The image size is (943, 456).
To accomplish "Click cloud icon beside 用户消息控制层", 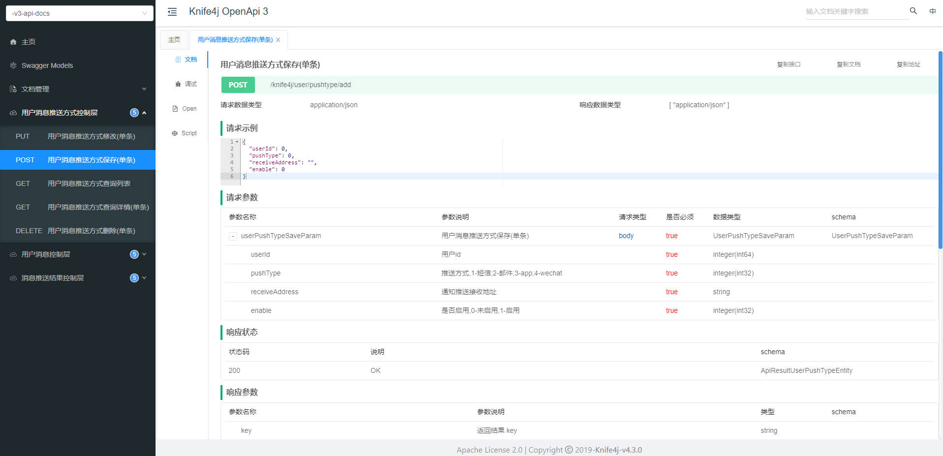I will (x=13, y=254).
